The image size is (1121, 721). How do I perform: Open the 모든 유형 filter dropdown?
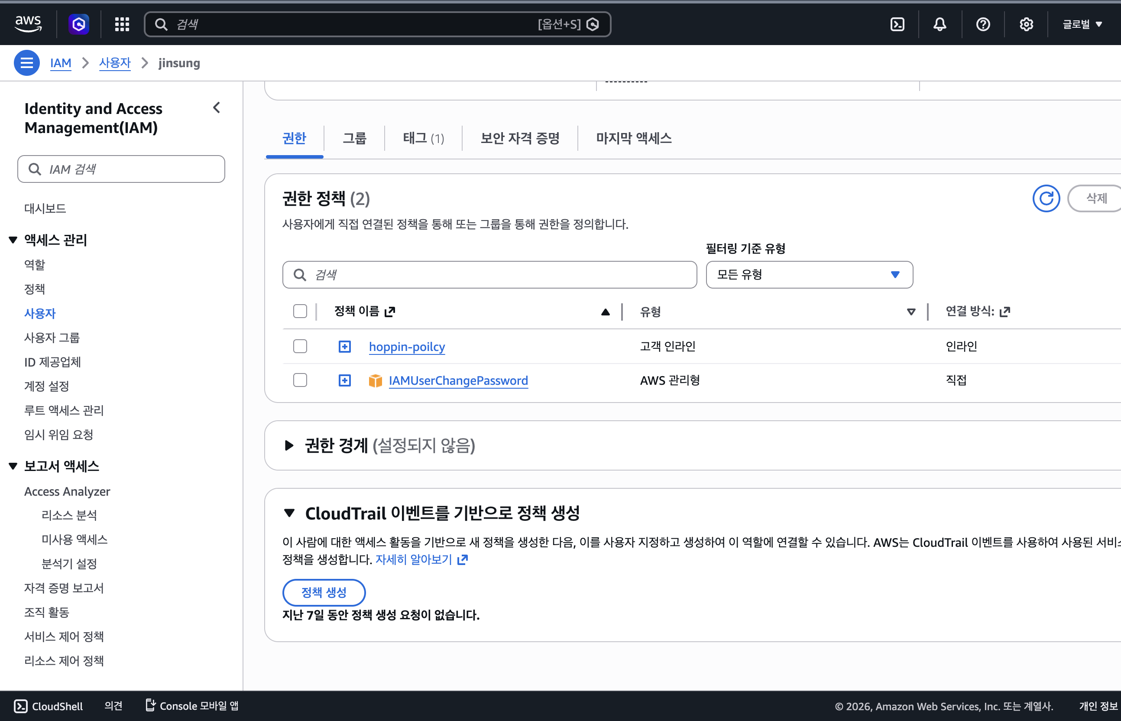click(x=809, y=275)
